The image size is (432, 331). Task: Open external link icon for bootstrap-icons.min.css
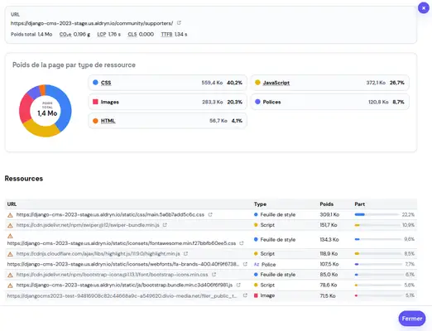pos(214,275)
